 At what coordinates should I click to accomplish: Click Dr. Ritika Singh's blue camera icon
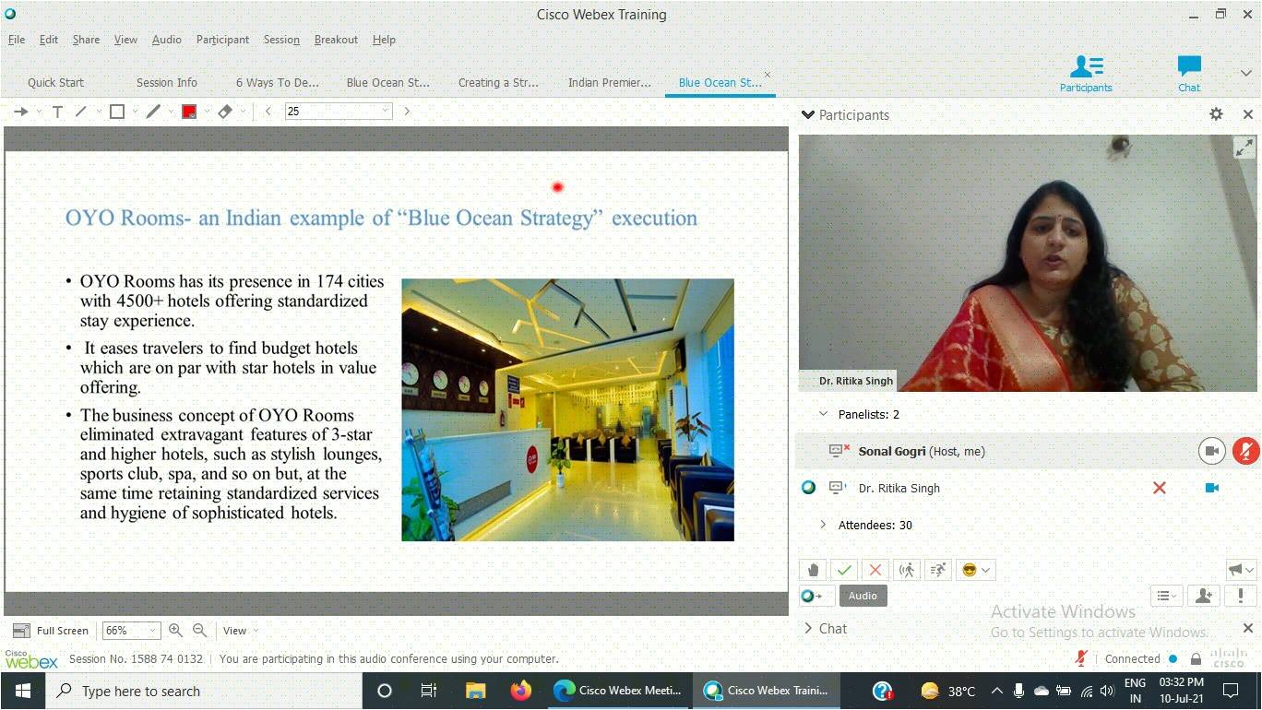coord(1212,488)
